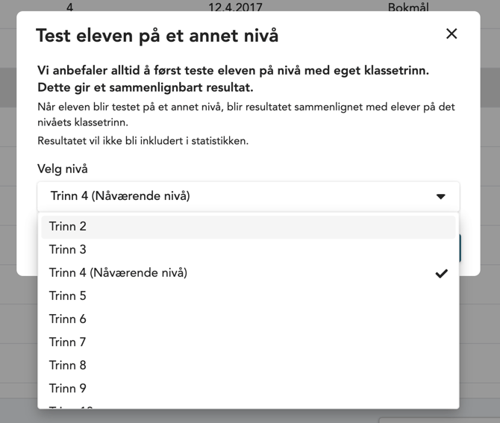Click the dialog title "Test eleven på et annet nivå"
500x423 pixels.
157,35
